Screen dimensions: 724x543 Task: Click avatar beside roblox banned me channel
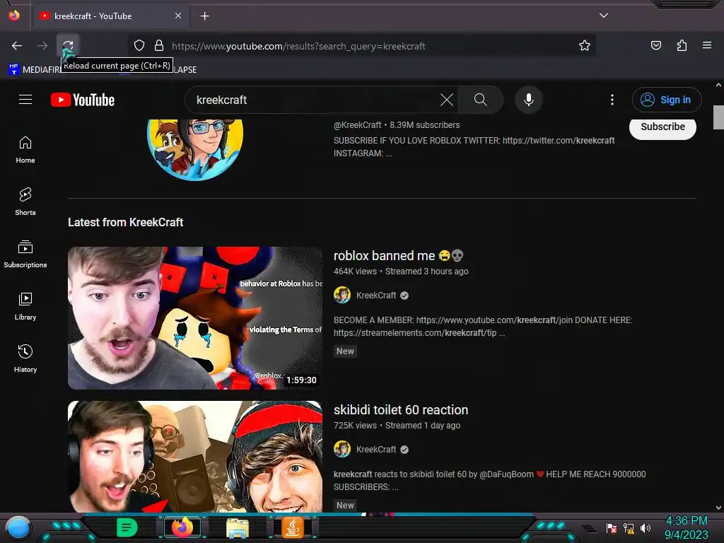click(342, 295)
